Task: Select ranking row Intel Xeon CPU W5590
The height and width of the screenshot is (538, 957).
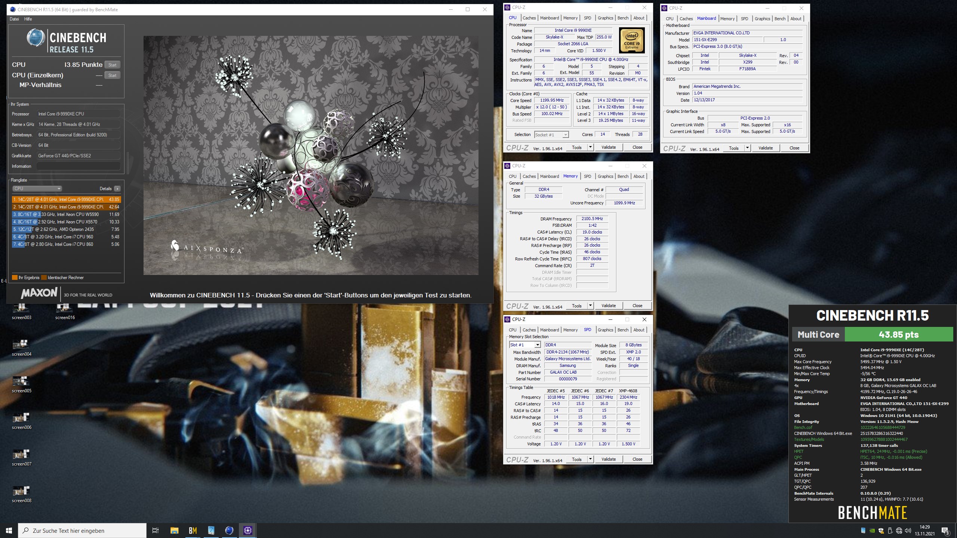Action: 67,214
